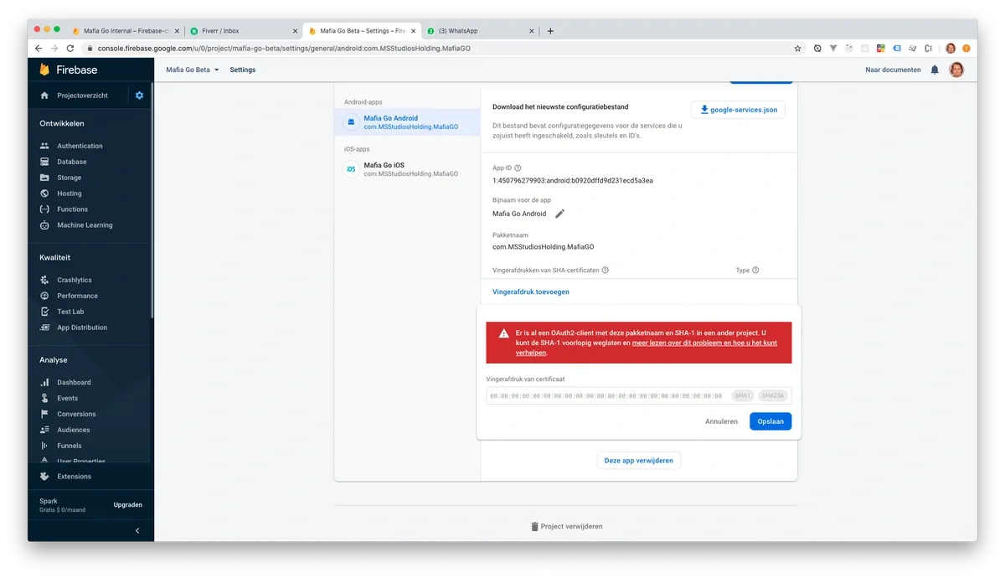Open Performance monitoring
This screenshot has width=1005, height=578.
[77, 296]
